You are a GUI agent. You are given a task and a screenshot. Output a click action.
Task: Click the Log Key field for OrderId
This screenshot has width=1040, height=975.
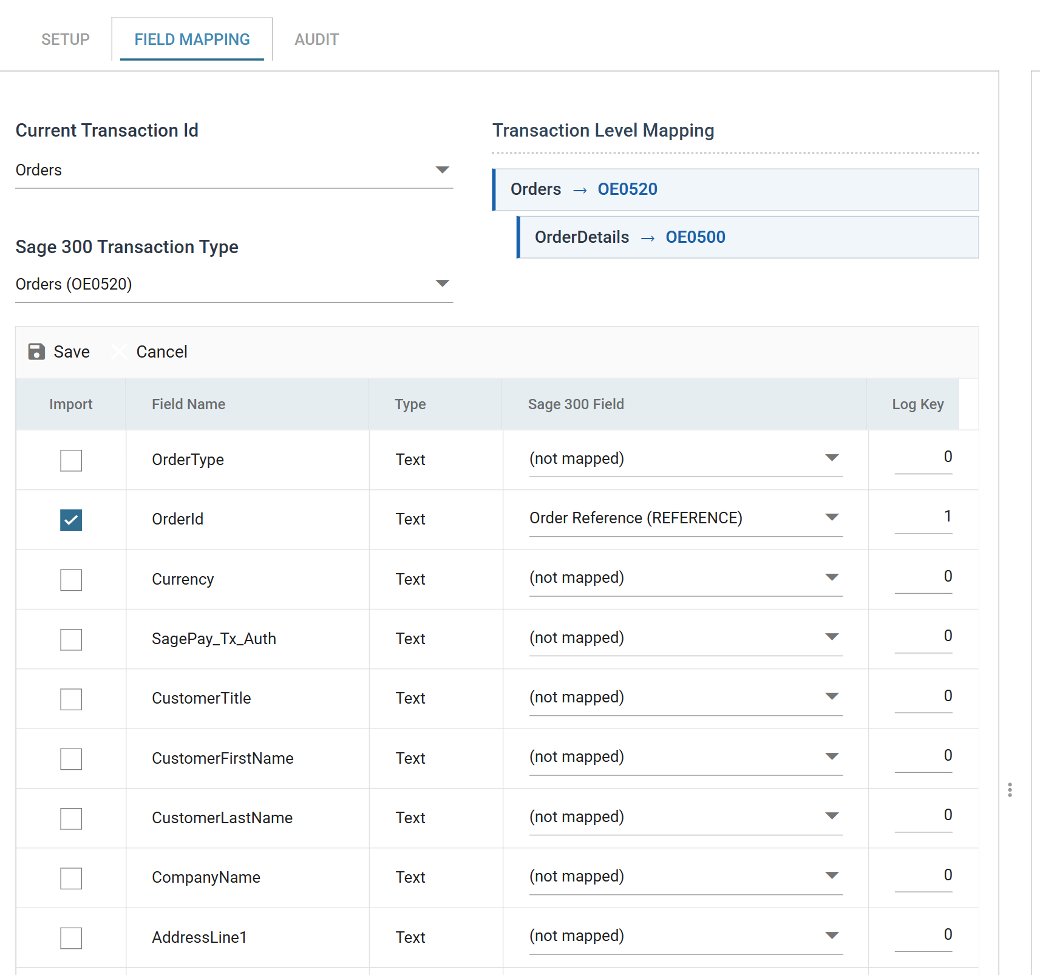click(923, 517)
